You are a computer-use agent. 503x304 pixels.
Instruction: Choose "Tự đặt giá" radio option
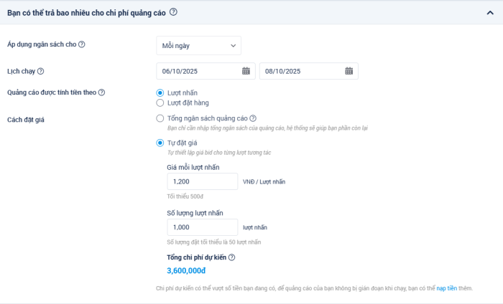coord(160,143)
